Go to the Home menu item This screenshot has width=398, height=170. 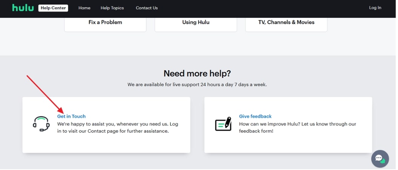pos(84,8)
